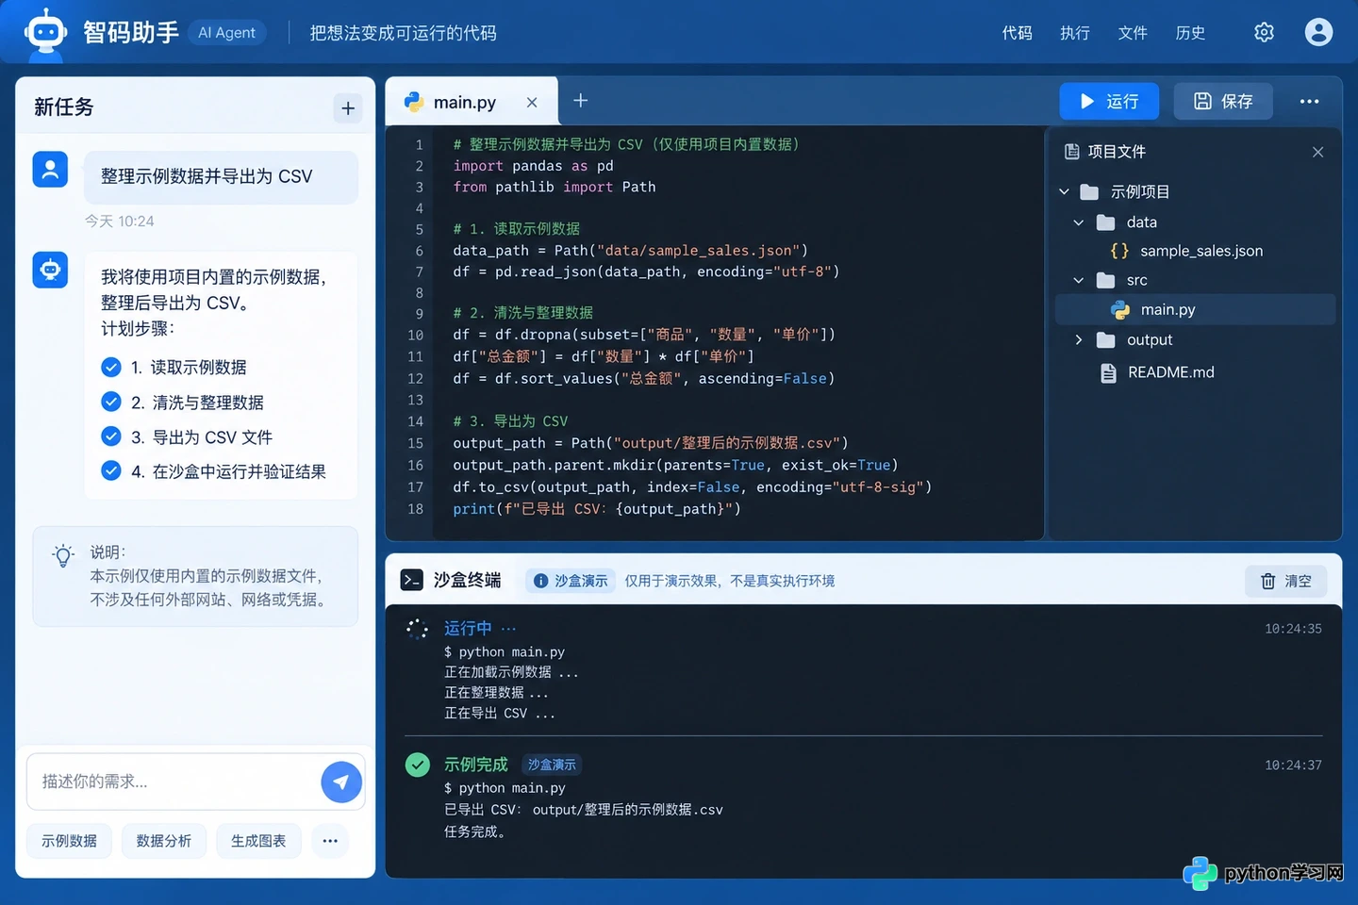The image size is (1358, 905).
Task: Choose the 生成图表 suggestion chip
Action: [258, 841]
